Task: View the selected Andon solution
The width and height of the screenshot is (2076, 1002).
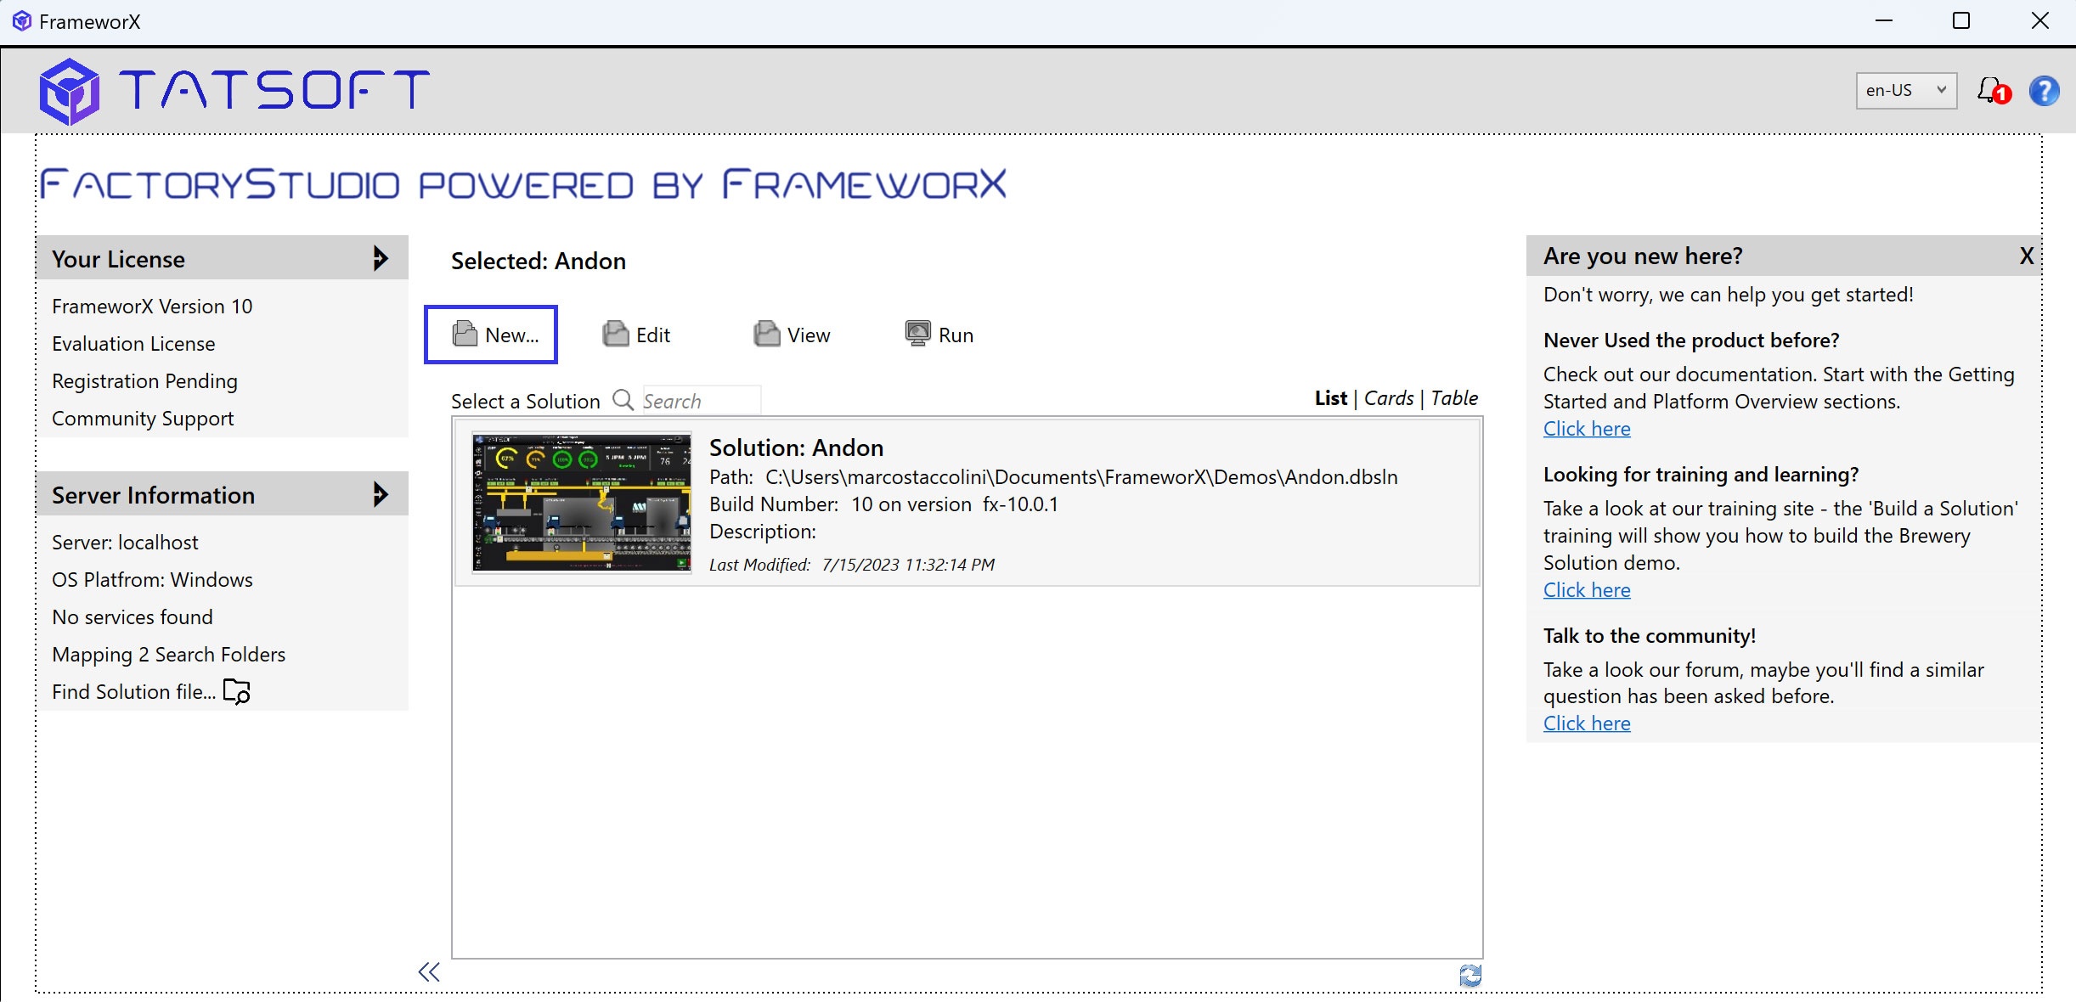Action: pyautogui.click(x=792, y=335)
